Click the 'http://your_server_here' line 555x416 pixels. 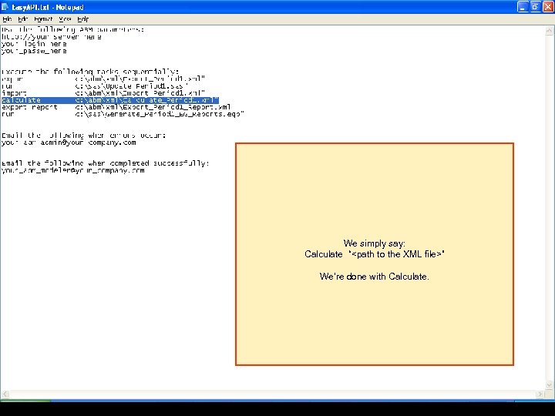[52, 37]
